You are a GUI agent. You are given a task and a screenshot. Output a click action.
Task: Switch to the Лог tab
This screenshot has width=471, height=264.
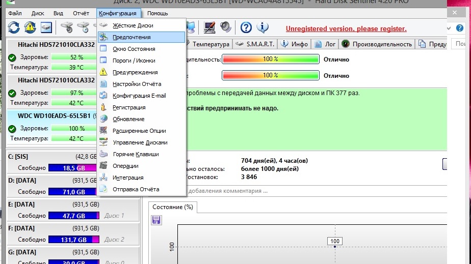point(325,44)
